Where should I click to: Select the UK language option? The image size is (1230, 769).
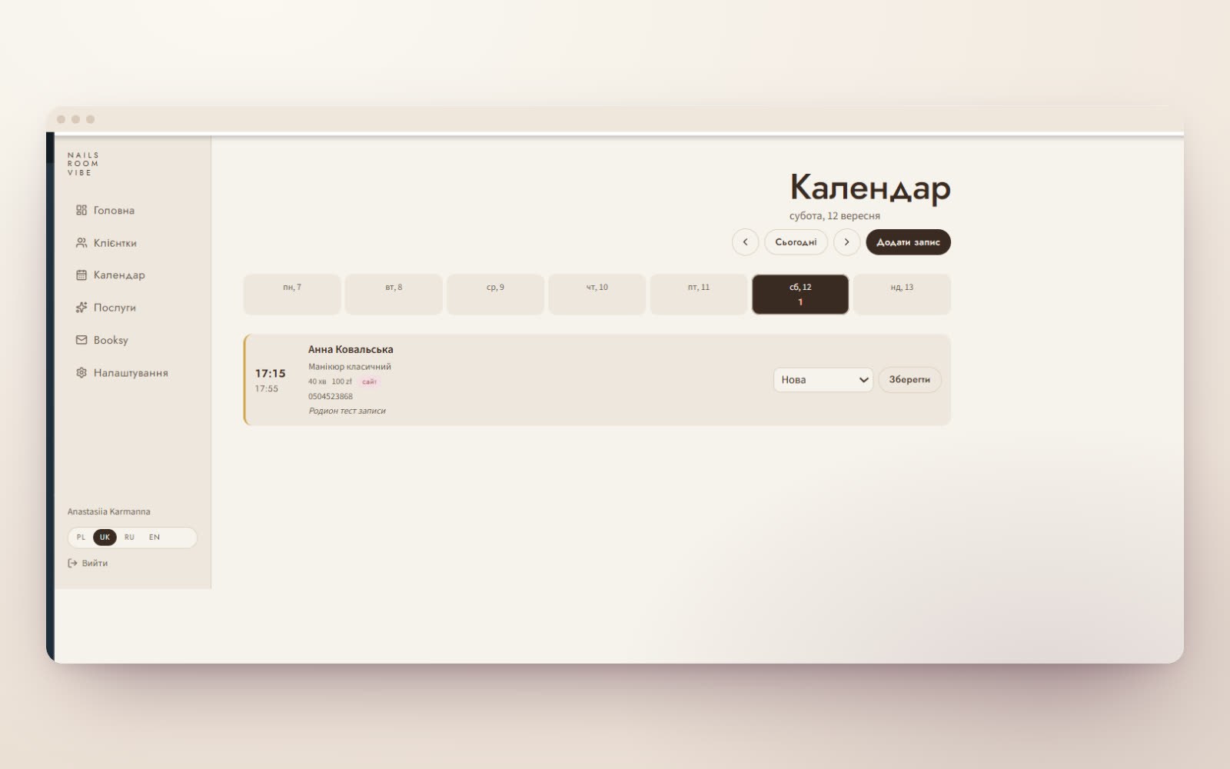[x=105, y=538]
